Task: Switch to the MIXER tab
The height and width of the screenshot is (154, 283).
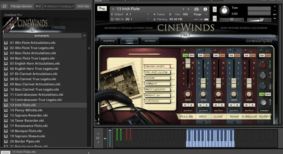Action: [129, 41]
